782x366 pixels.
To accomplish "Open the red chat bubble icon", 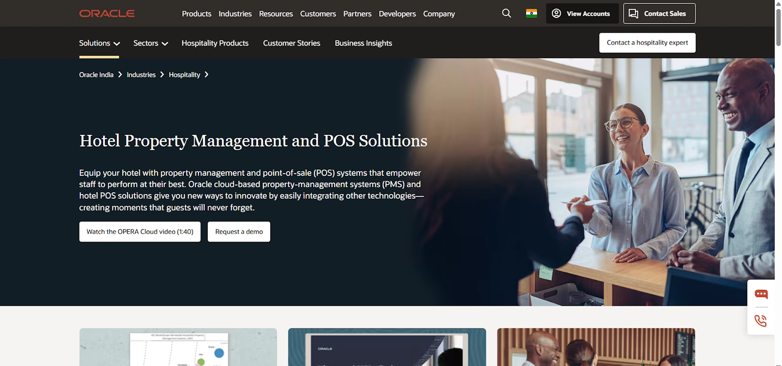I will [x=761, y=294].
